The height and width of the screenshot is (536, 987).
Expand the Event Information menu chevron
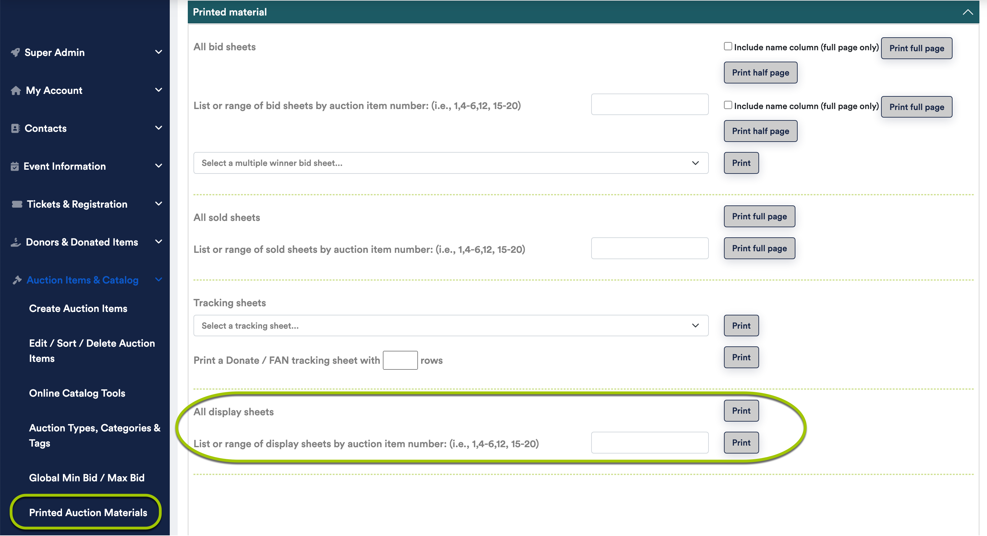[158, 166]
